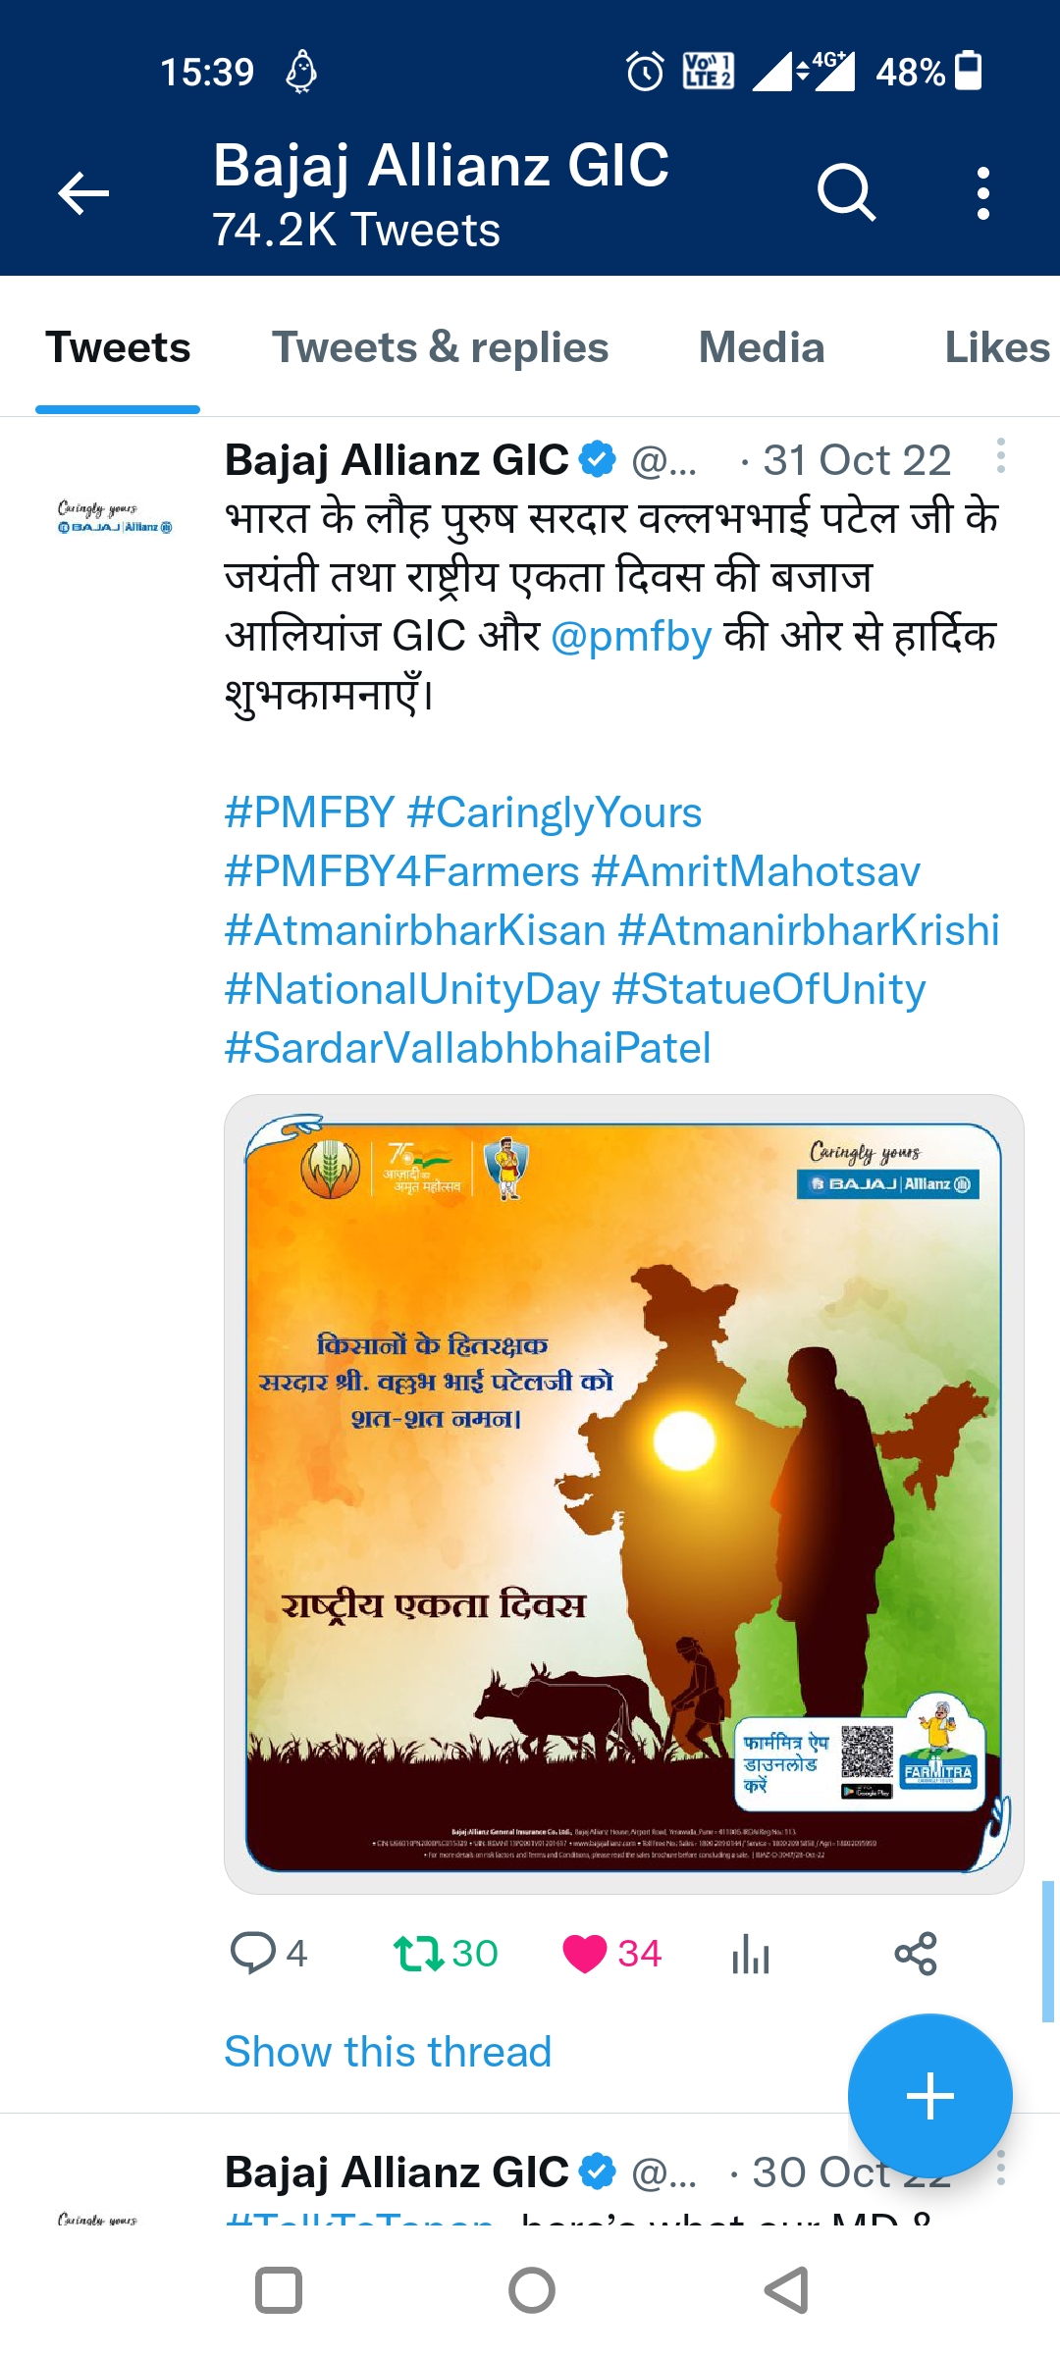This screenshot has height=2355, width=1060.
Task: Open the Rashtriya Ekta Diwas image
Action: [x=624, y=1493]
